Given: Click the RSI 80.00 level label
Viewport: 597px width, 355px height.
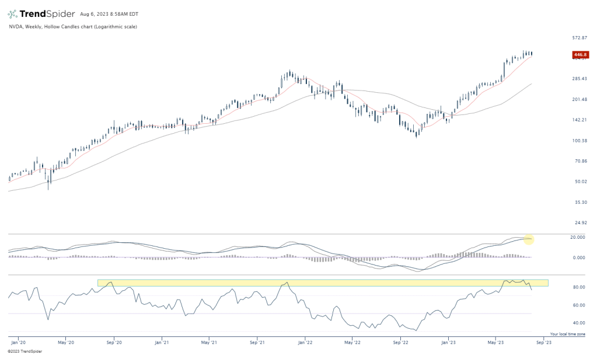Looking at the screenshot, I should click(579, 287).
